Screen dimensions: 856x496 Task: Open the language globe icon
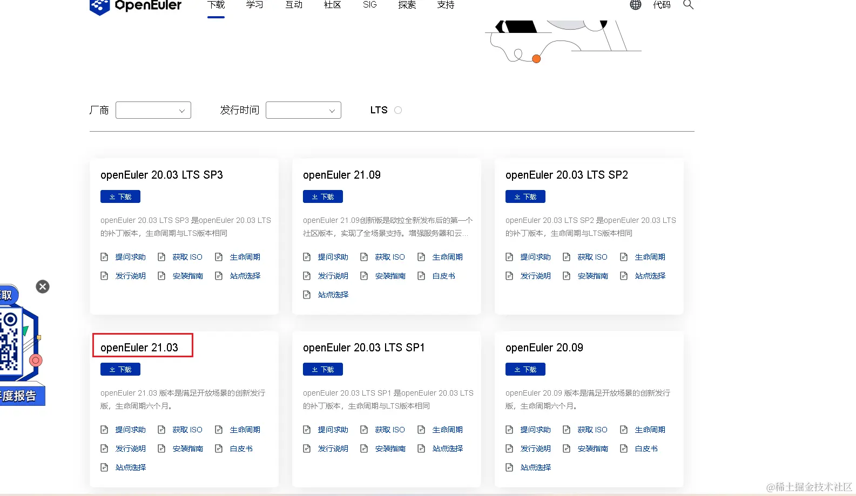(636, 5)
